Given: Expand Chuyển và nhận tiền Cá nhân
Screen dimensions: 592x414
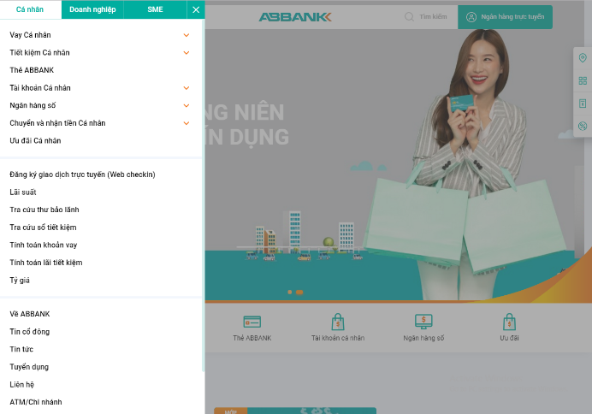Looking at the screenshot, I should click(186, 123).
